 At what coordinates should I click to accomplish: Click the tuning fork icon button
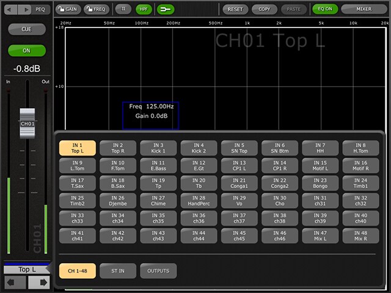pyautogui.click(x=166, y=9)
